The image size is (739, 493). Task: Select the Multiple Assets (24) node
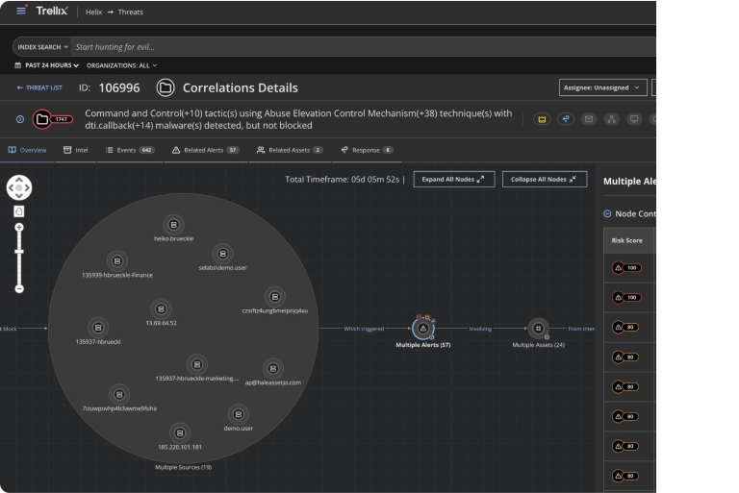point(538,329)
